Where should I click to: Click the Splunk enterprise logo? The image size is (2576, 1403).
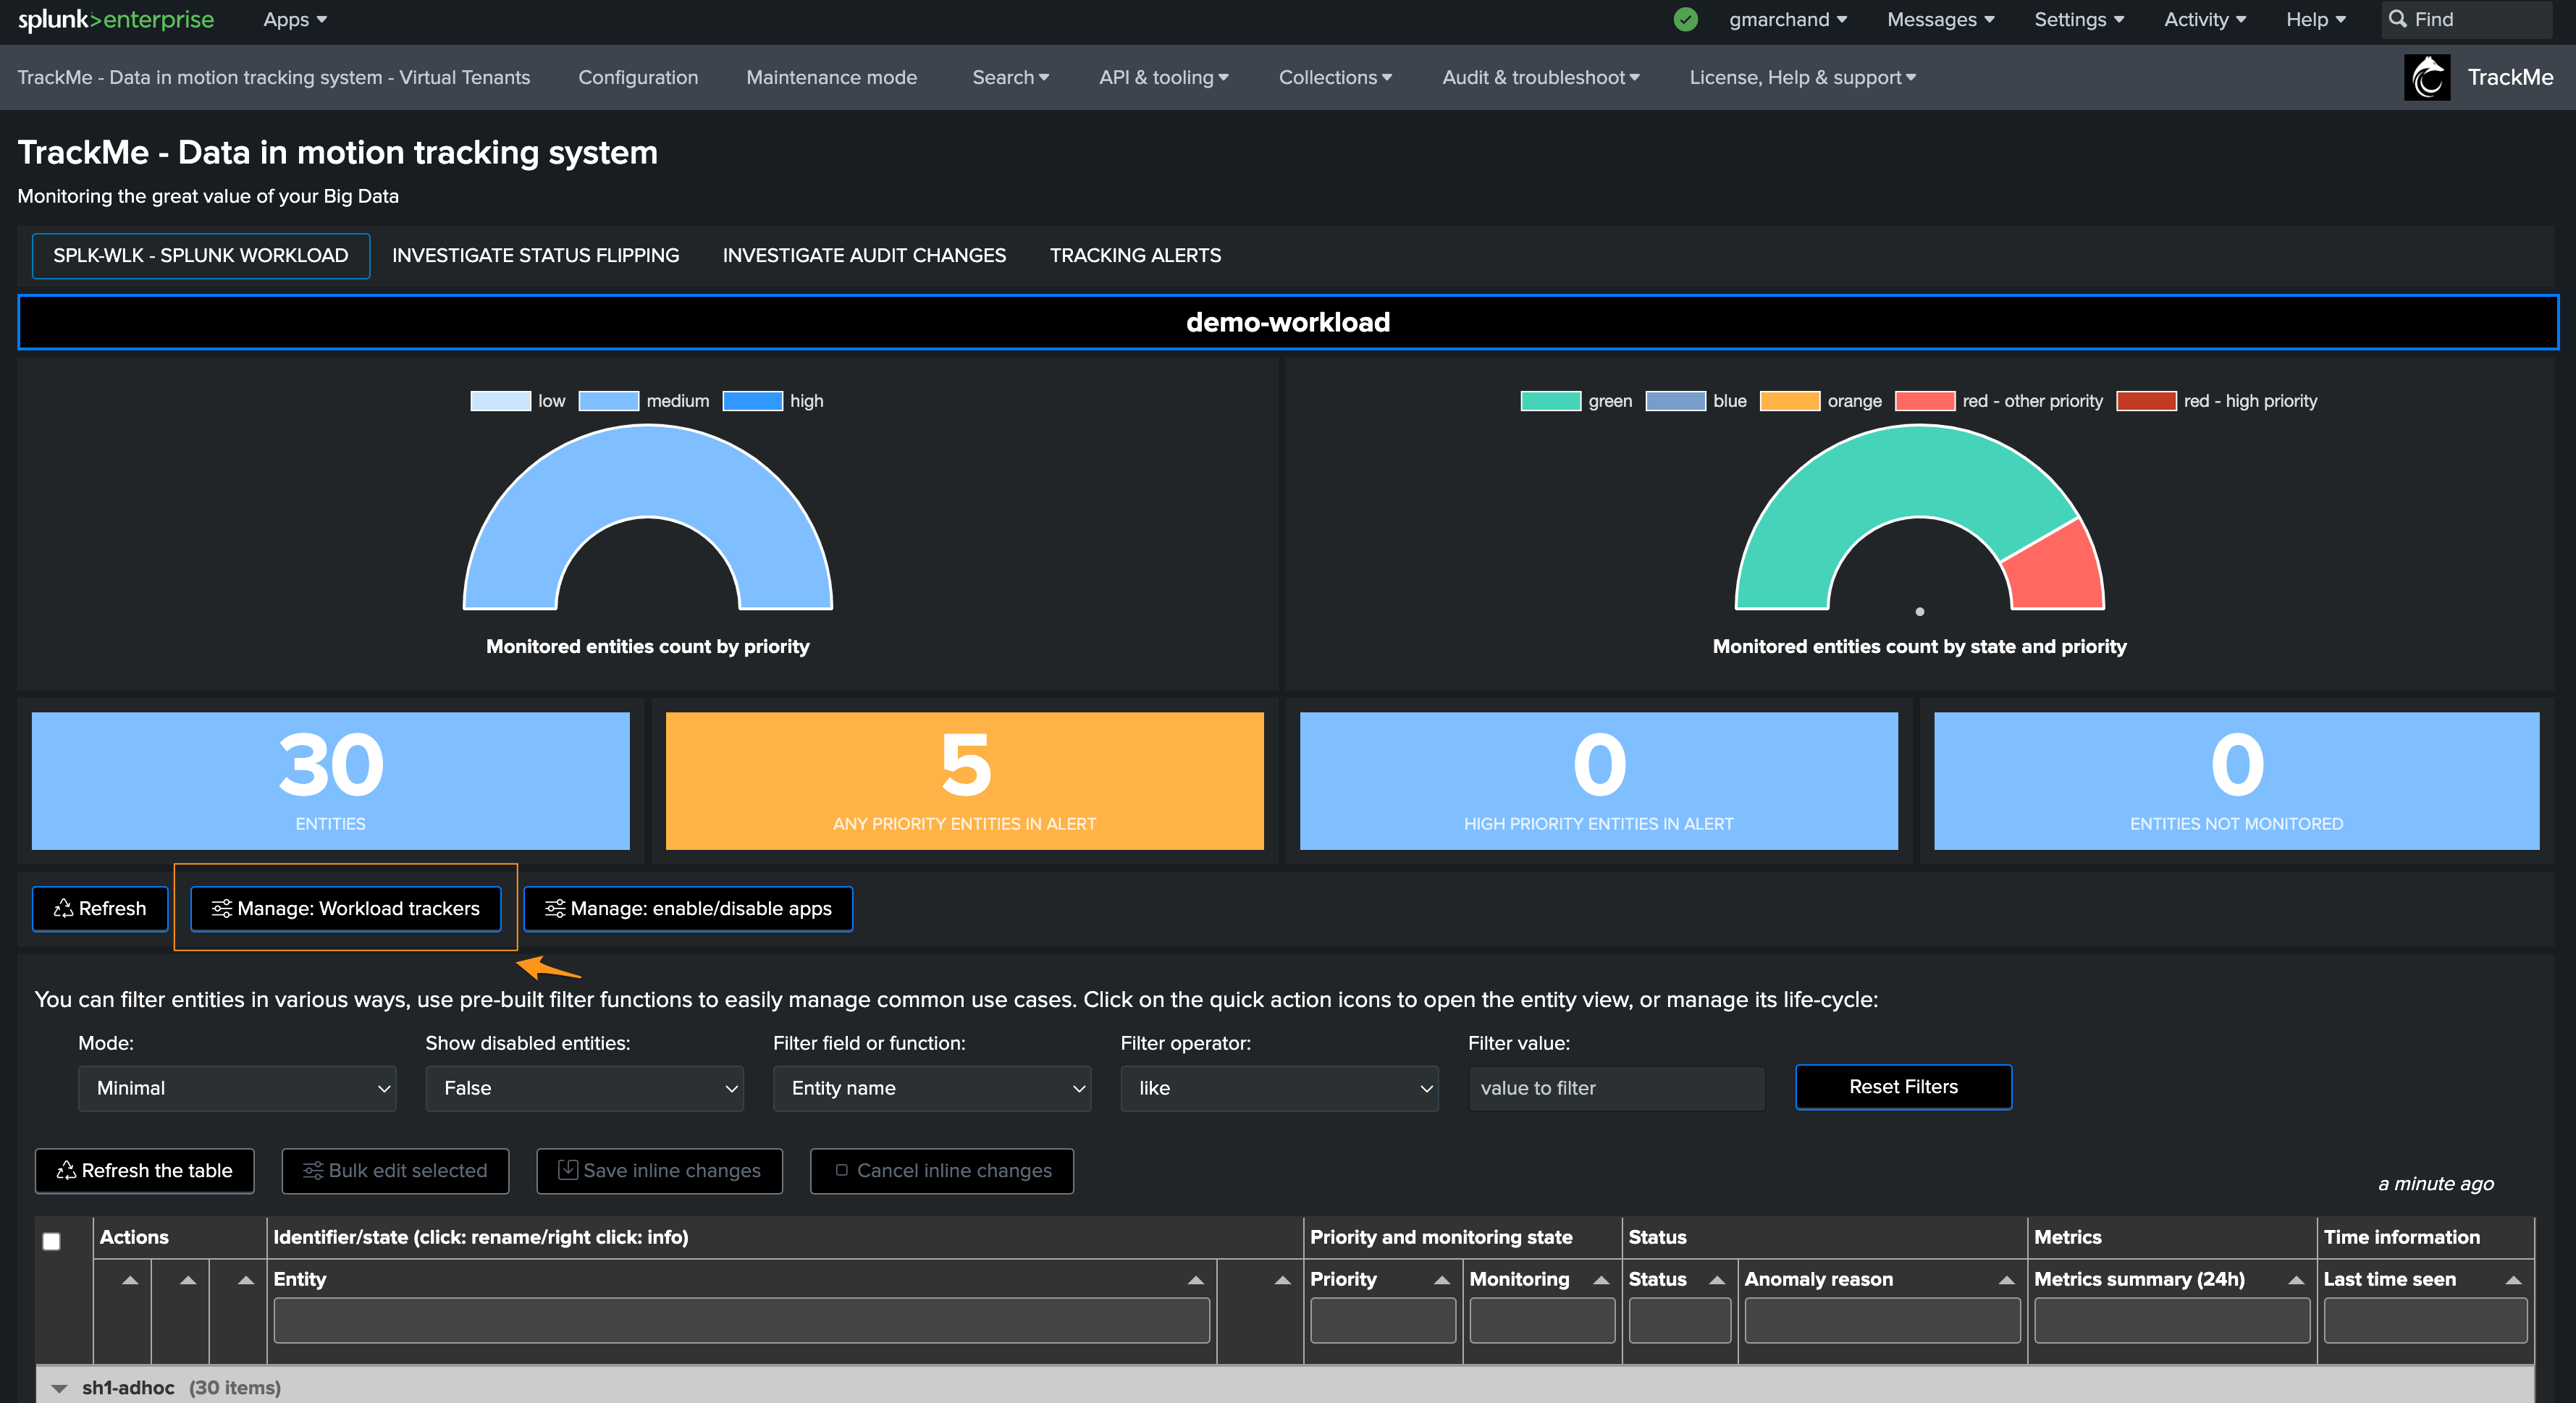[x=116, y=20]
